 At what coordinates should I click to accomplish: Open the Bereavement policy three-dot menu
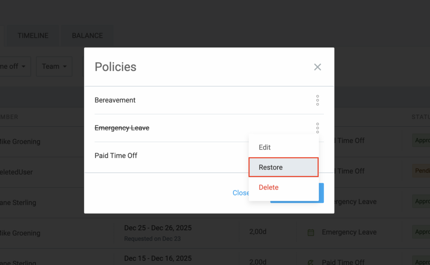pos(317,100)
